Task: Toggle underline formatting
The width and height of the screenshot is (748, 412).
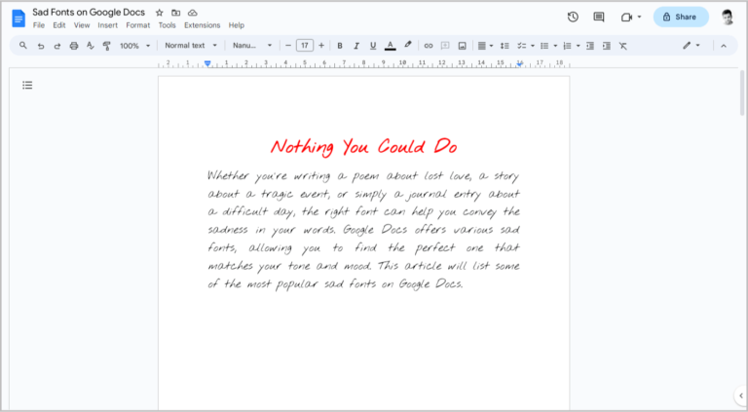Action: pyautogui.click(x=373, y=46)
